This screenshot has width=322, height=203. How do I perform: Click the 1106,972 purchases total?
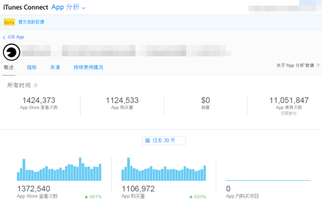[138, 188]
